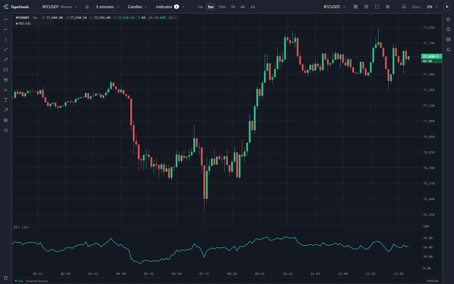Open the right BTCUSDT selector dropdown
The image size is (454, 284).
(335, 7)
